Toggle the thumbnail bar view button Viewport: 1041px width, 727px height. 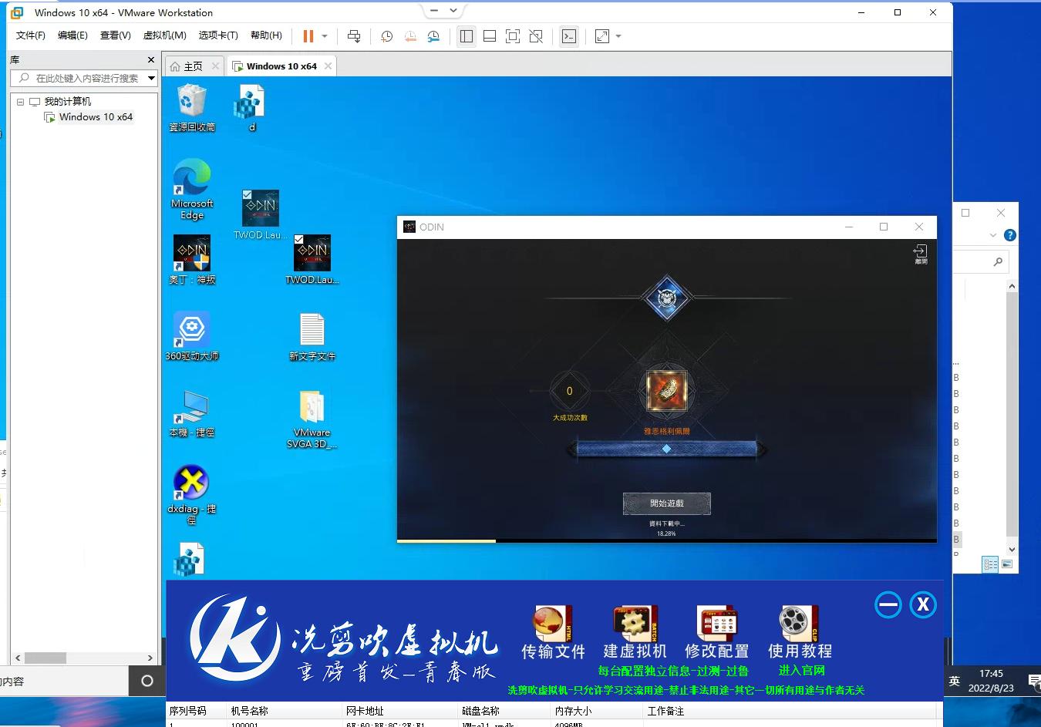(490, 36)
